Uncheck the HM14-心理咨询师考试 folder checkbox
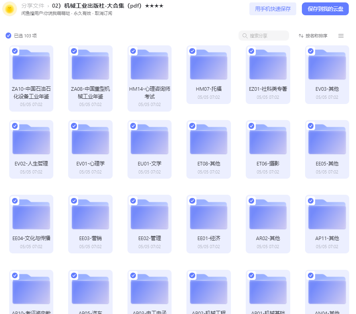This screenshot has height=314, width=356. pyautogui.click(x=133, y=51)
